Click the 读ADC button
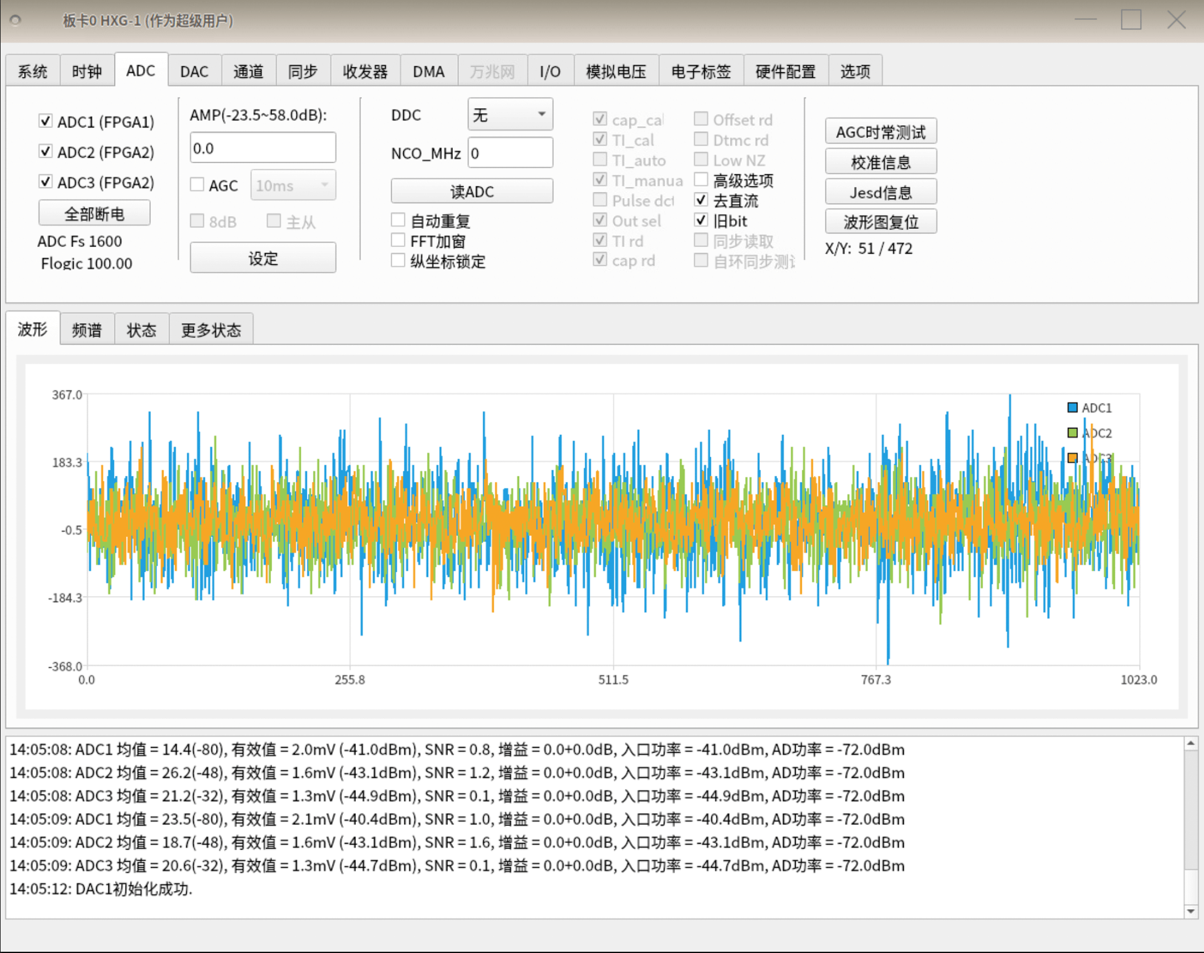1204x953 pixels. pos(472,191)
